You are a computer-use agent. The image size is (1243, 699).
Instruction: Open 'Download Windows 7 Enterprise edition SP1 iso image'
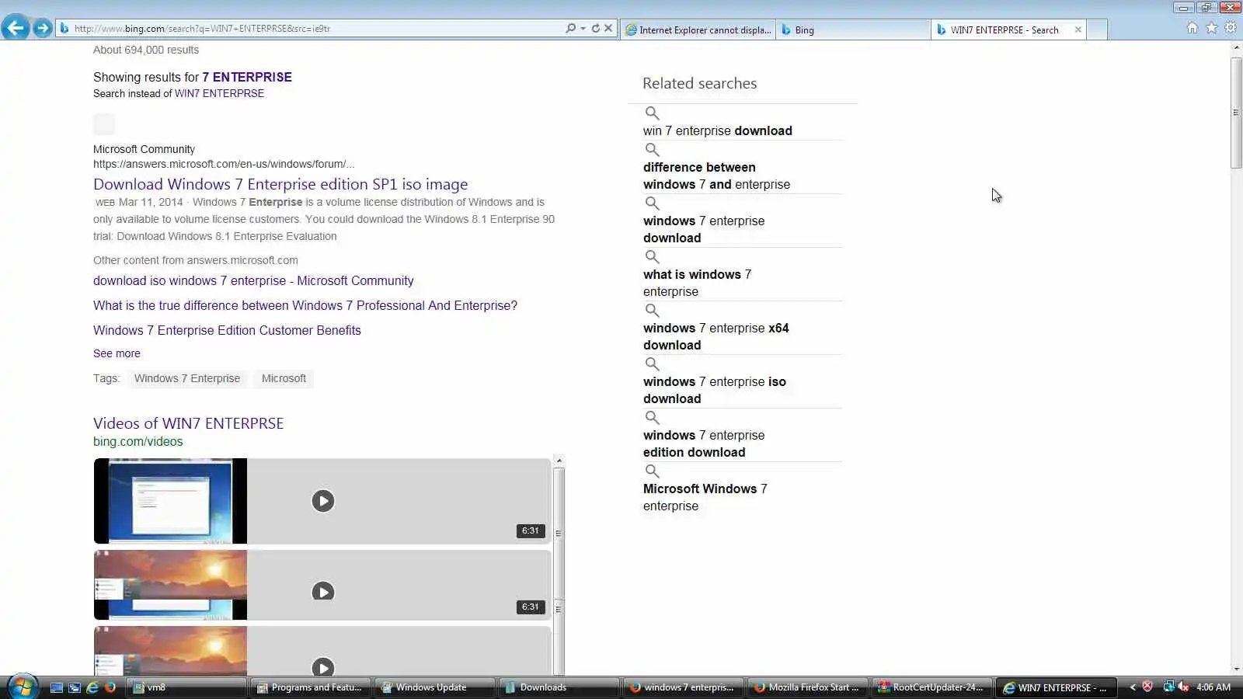(280, 184)
